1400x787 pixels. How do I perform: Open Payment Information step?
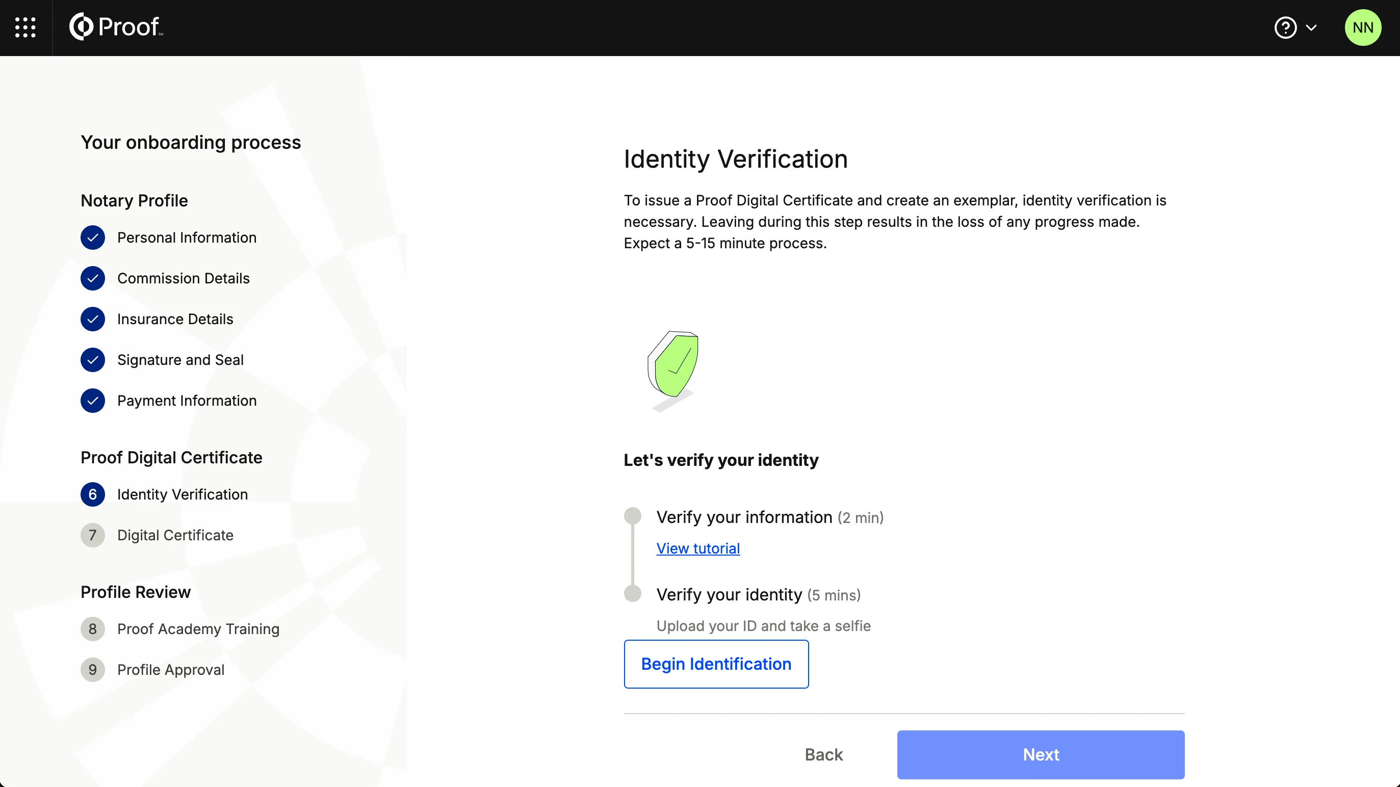tap(187, 401)
